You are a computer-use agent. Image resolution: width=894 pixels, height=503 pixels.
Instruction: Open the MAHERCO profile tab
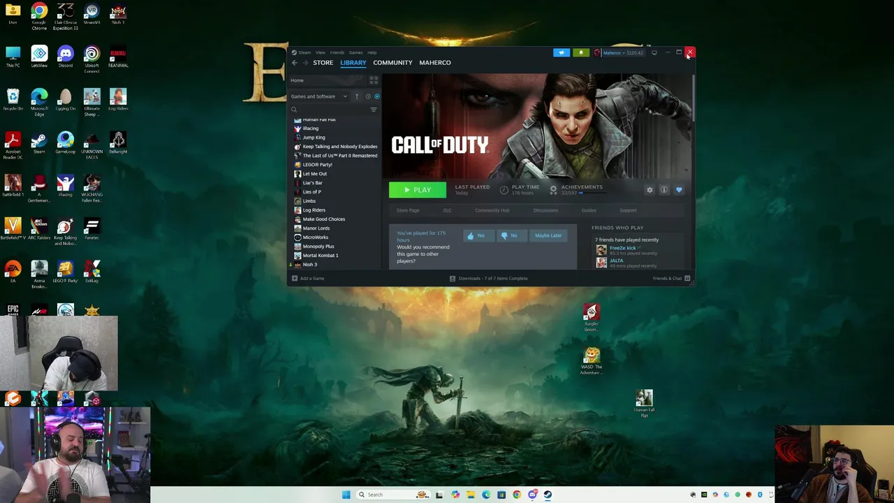tap(435, 63)
